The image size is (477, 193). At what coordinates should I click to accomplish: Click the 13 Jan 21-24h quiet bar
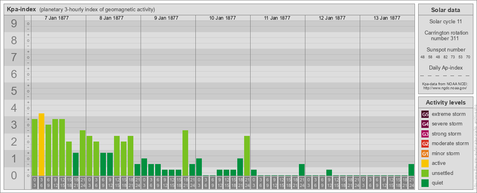pos(411,170)
